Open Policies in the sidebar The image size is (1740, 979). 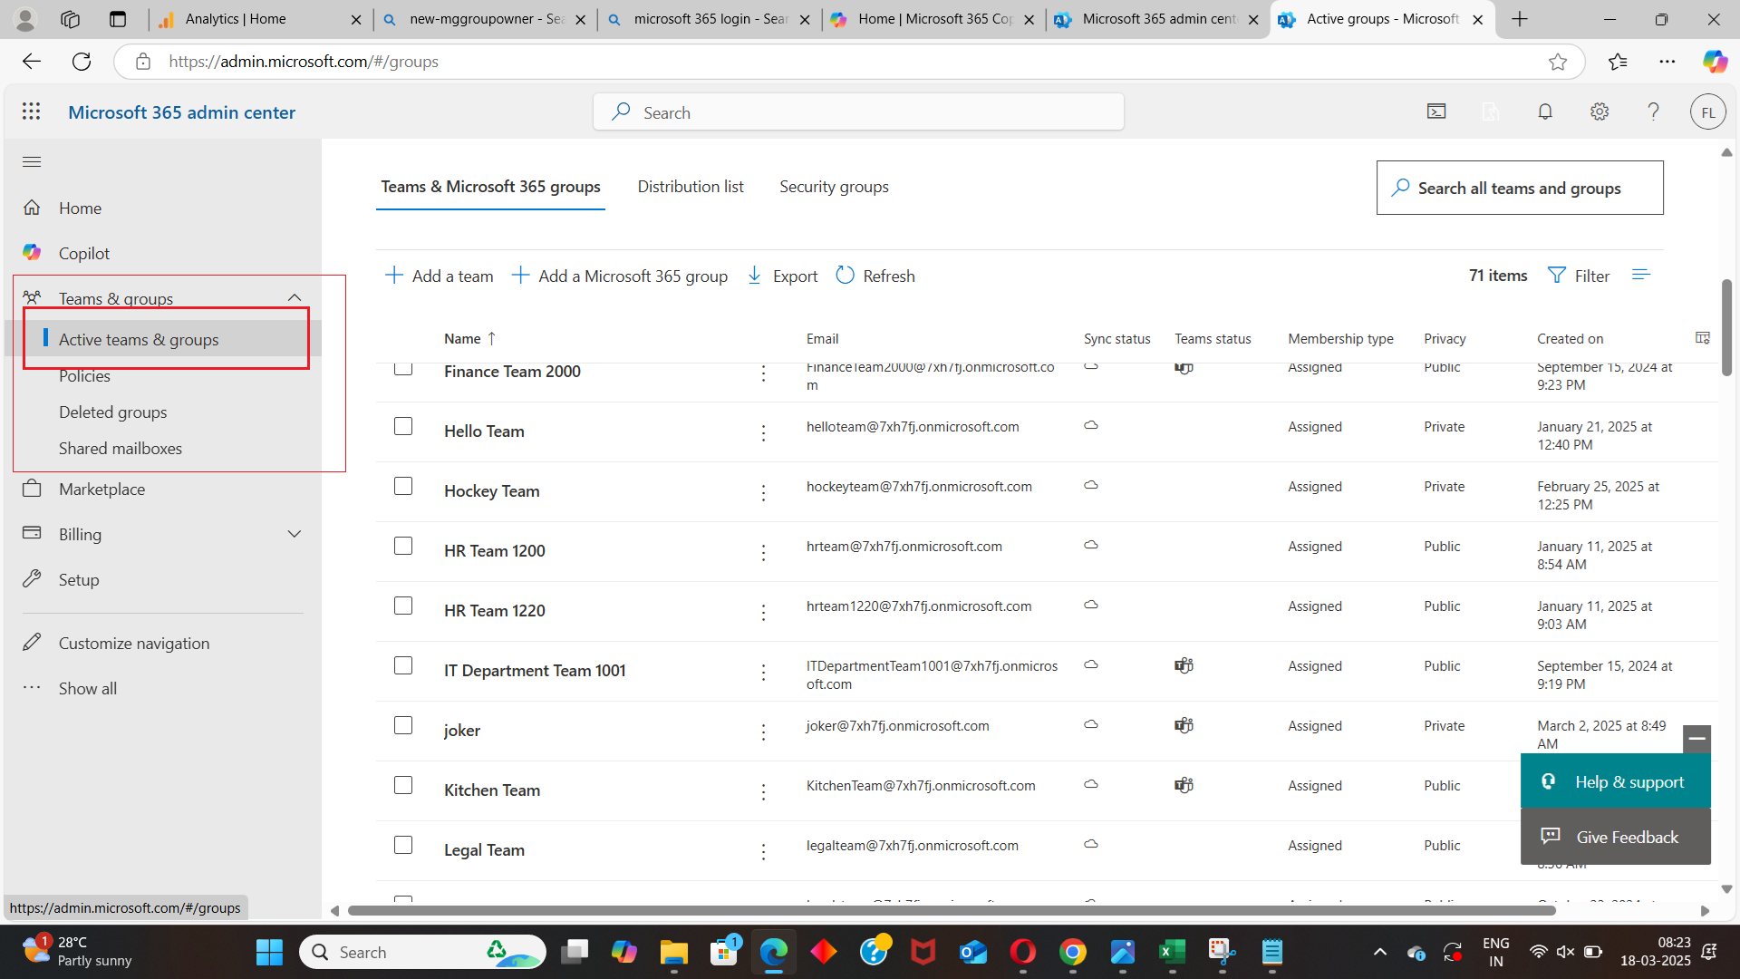[84, 375]
